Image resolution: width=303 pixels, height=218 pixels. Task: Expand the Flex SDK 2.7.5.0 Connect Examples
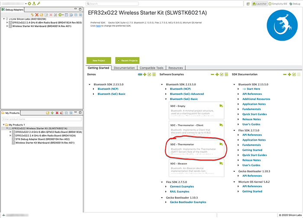click(x=168, y=186)
